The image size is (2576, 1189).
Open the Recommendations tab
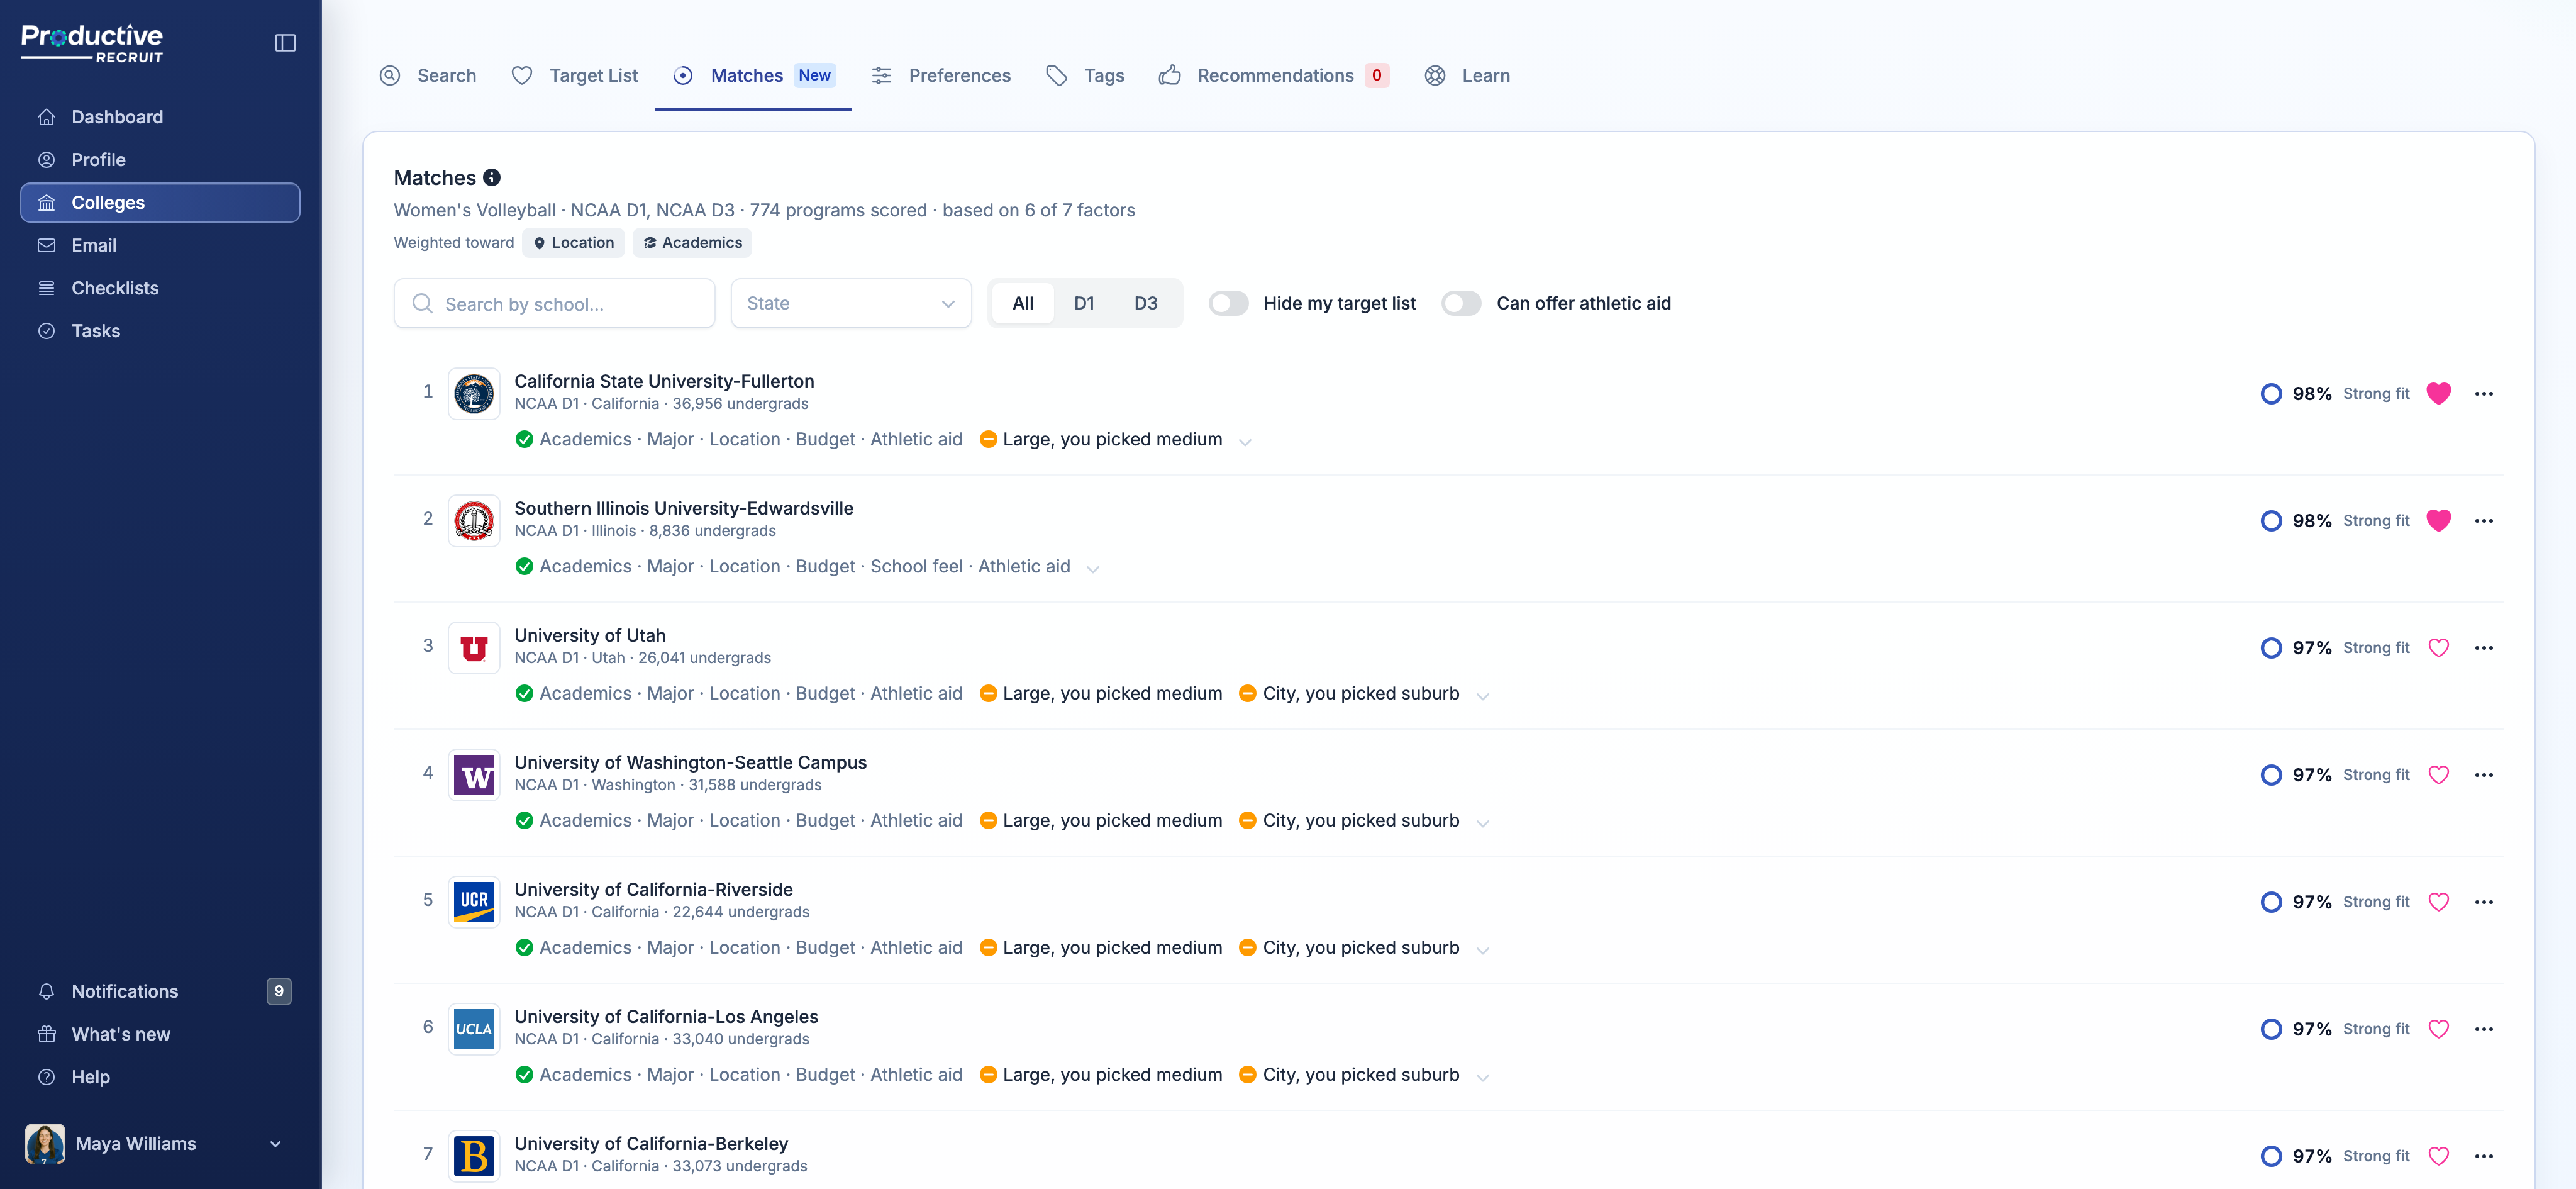[1274, 75]
